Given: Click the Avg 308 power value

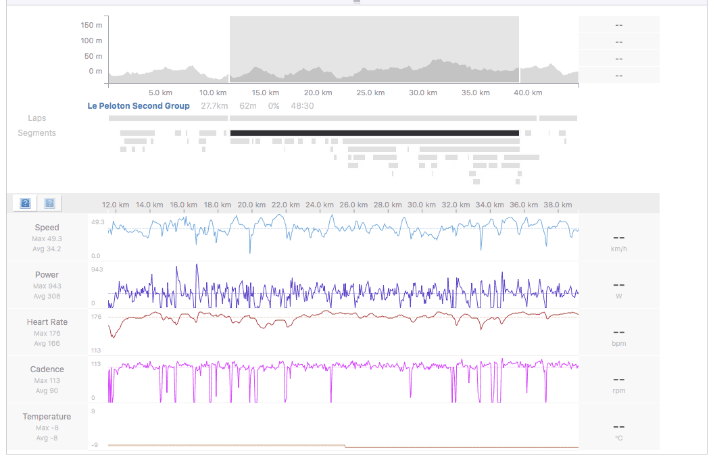Looking at the screenshot, I should 47,297.
